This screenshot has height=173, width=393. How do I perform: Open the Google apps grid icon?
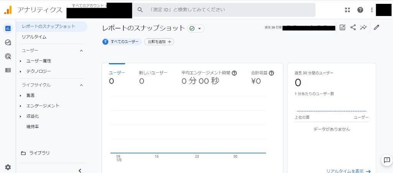[347, 10]
